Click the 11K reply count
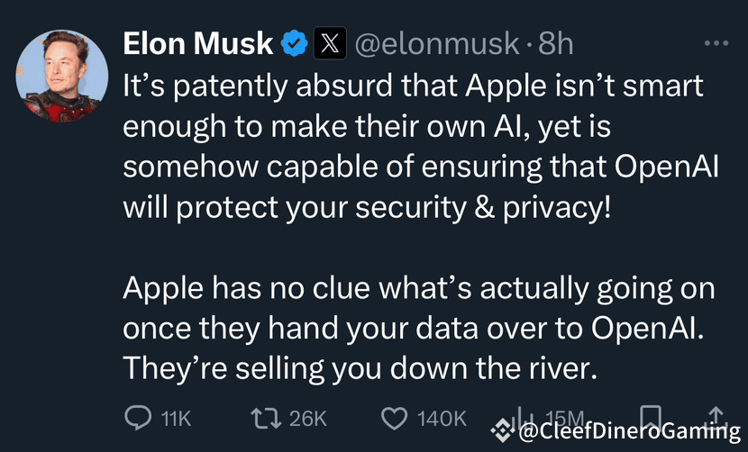 175,419
